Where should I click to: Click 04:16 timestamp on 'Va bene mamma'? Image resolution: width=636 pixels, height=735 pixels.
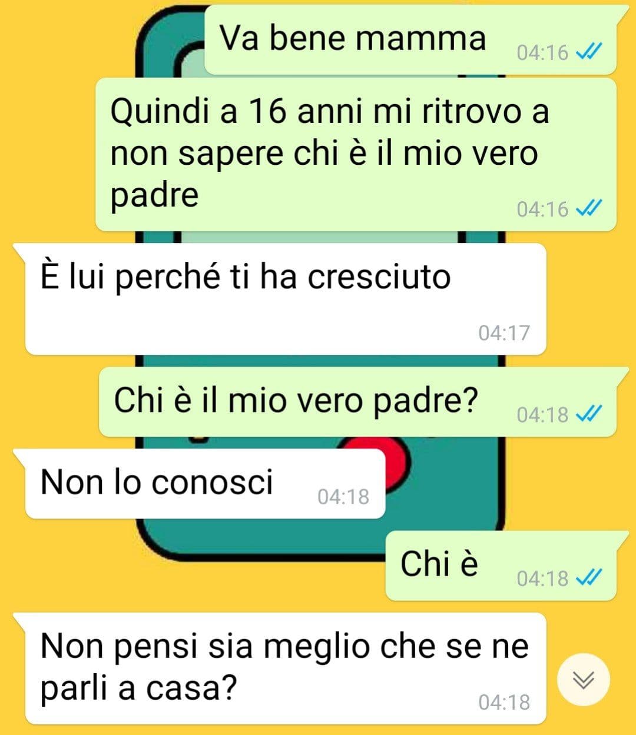[542, 53]
